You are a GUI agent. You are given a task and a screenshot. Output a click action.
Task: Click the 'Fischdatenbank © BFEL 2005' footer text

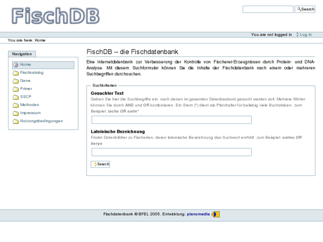tap(132, 214)
